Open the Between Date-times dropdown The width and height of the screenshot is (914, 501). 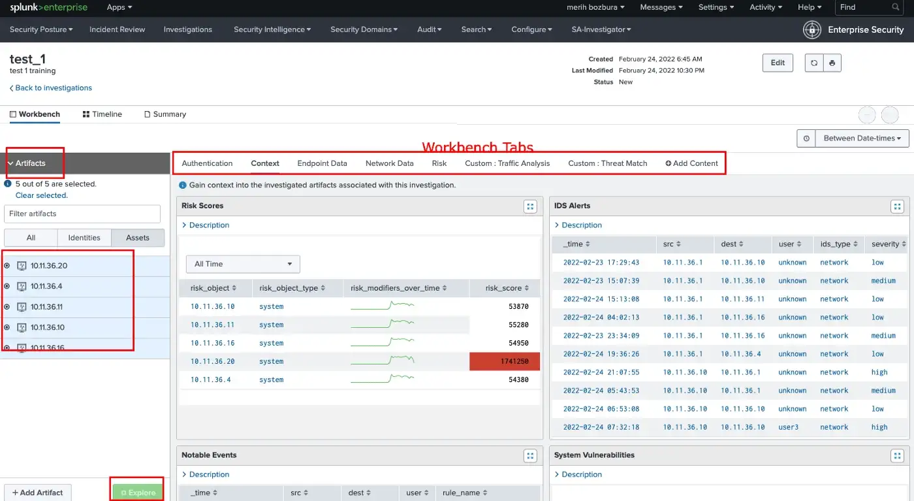click(862, 138)
